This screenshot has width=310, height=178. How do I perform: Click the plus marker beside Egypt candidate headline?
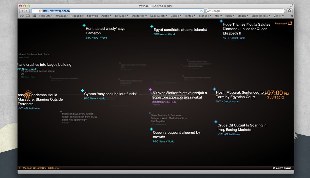click(x=152, y=26)
